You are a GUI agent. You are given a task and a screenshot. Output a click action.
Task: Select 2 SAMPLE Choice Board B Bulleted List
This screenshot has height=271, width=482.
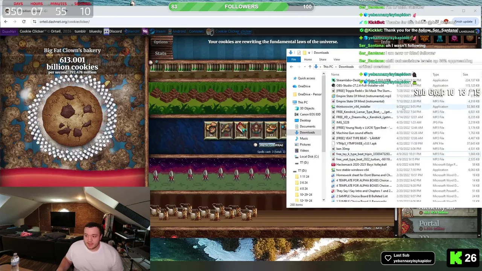coord(361,196)
